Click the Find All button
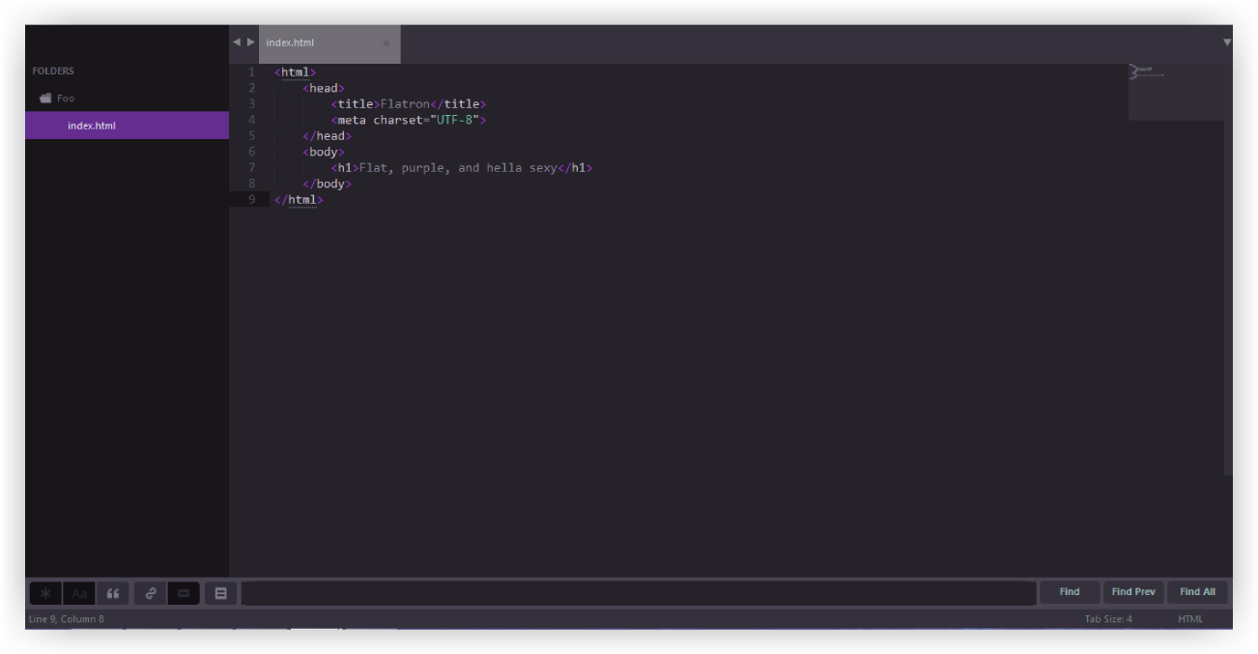The image size is (1258, 654). (1197, 592)
